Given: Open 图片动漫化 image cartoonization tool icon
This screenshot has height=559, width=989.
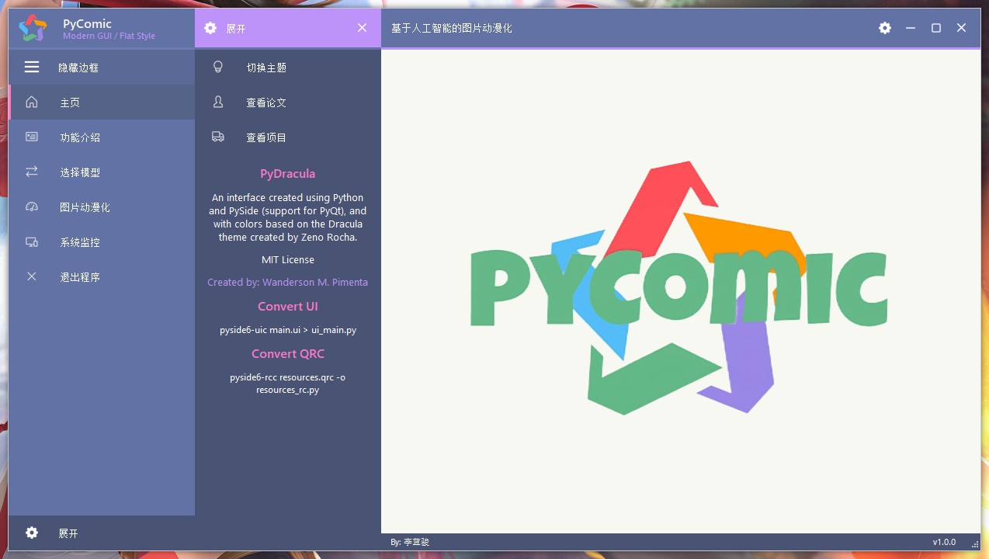Looking at the screenshot, I should pos(31,207).
